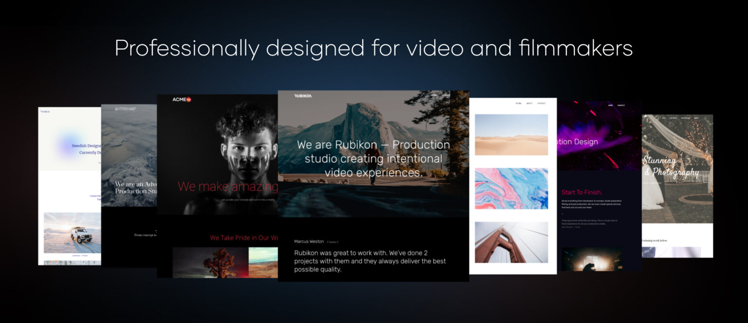Select the pink marble artwork image

(511, 189)
